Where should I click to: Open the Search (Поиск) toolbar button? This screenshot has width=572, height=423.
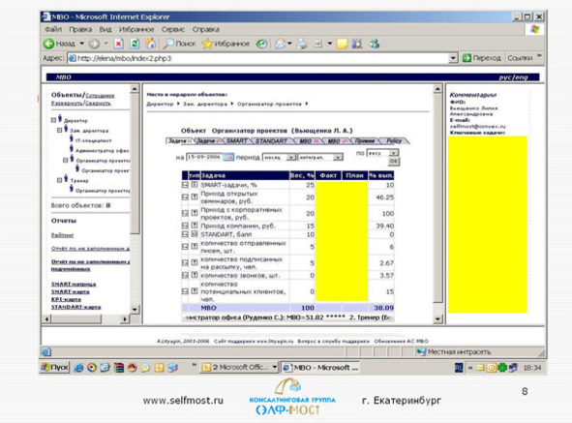tap(179, 44)
